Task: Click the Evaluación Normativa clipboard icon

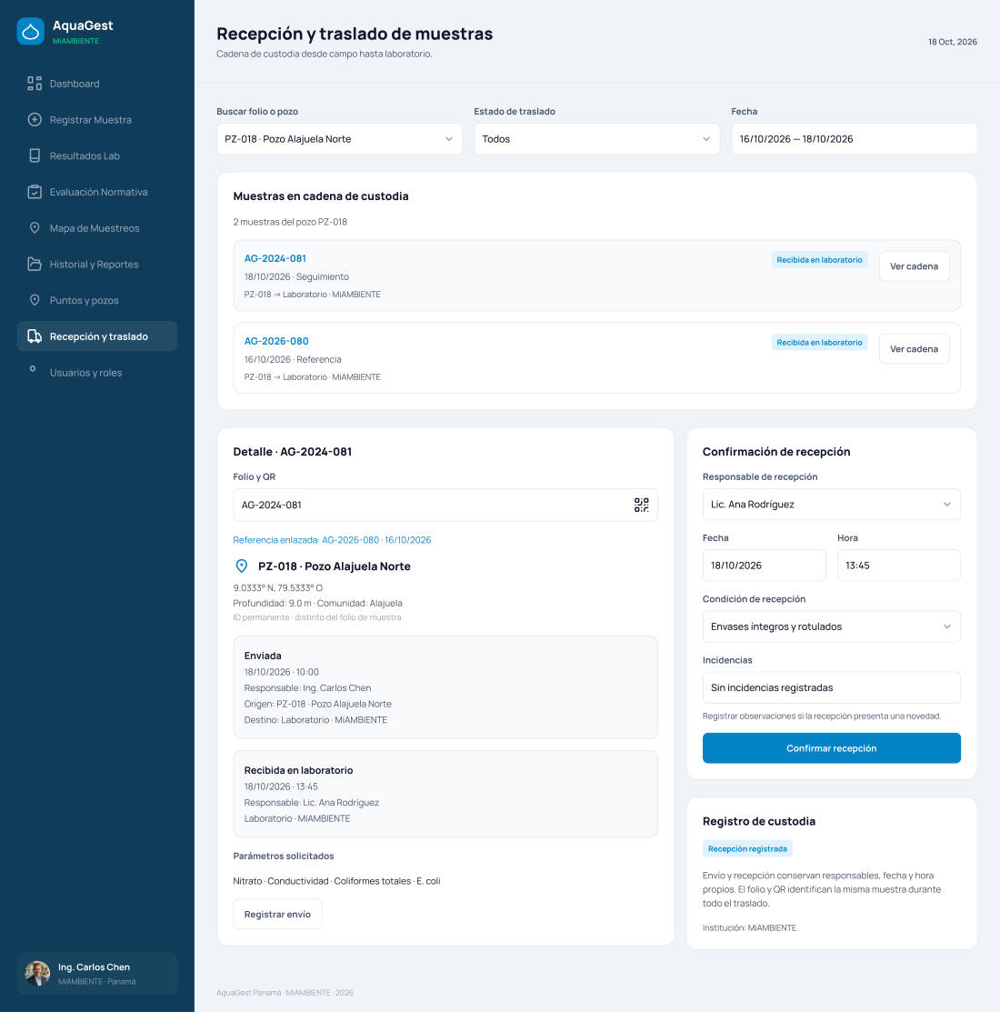Action: [x=35, y=192]
